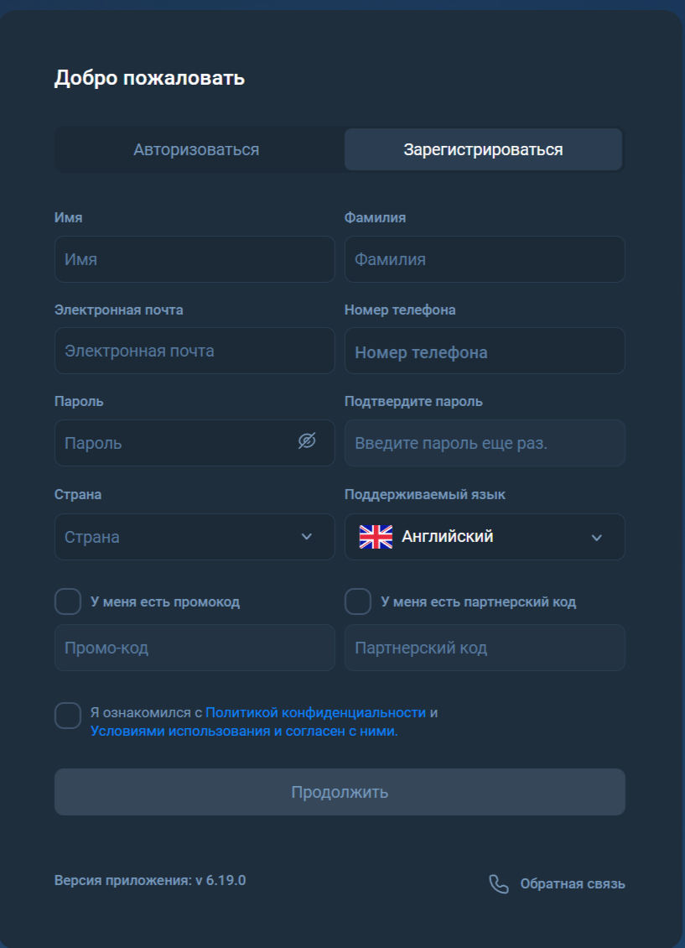Click into the Фамилия input field
The width and height of the screenshot is (685, 948).
pyautogui.click(x=485, y=259)
